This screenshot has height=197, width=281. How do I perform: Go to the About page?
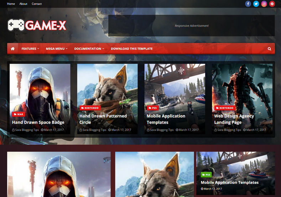23,4
